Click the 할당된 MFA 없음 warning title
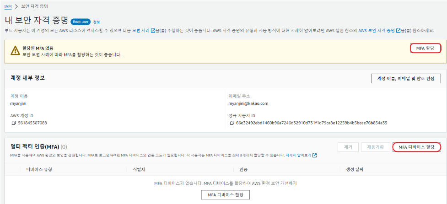 pos(38,48)
